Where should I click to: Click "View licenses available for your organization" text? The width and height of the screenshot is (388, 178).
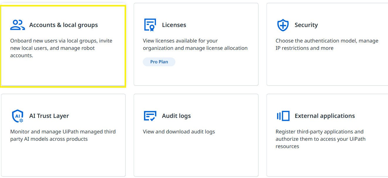[x=195, y=44]
